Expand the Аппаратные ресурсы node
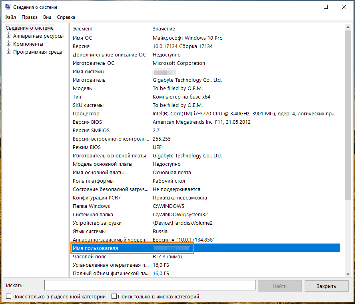Viewport: 355px width, 304px height. (9, 36)
